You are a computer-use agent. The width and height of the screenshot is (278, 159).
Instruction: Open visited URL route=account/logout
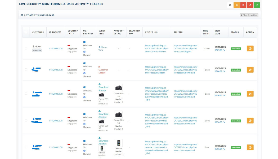click(157, 70)
